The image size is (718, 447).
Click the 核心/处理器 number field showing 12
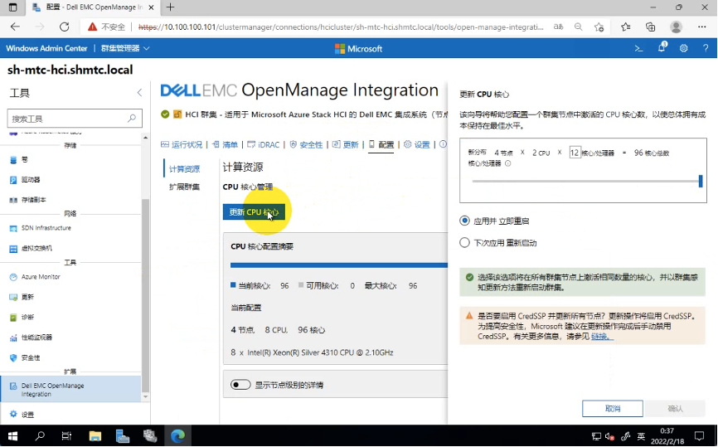click(575, 153)
